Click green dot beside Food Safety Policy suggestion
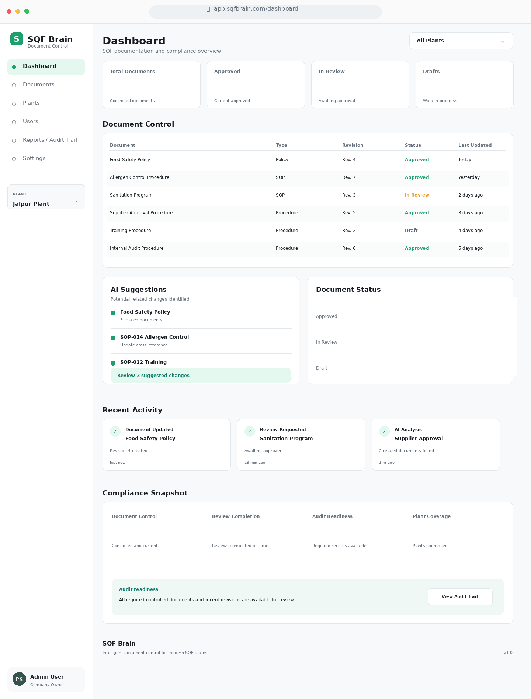531x699 pixels. (x=113, y=313)
